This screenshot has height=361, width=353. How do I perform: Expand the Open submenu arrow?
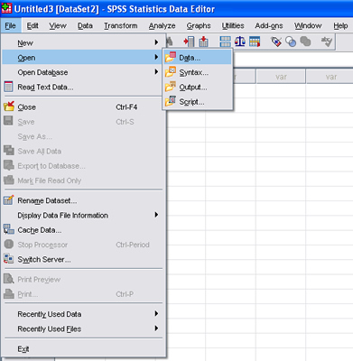click(x=156, y=57)
